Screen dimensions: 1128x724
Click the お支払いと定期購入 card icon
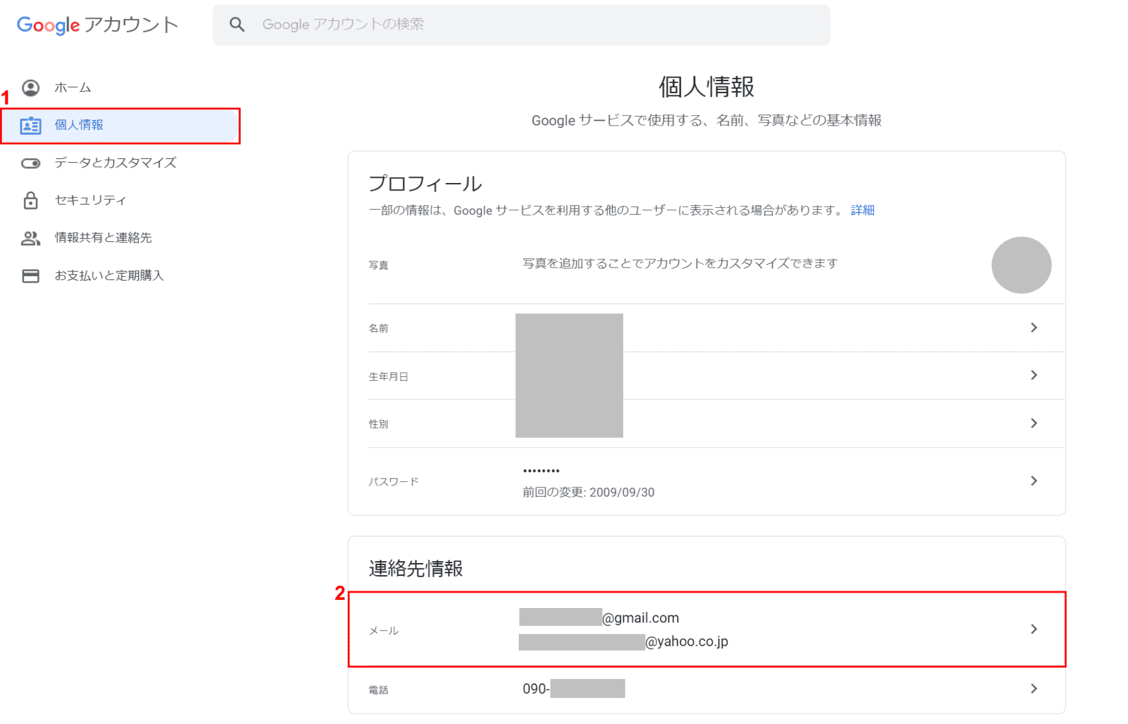point(31,276)
